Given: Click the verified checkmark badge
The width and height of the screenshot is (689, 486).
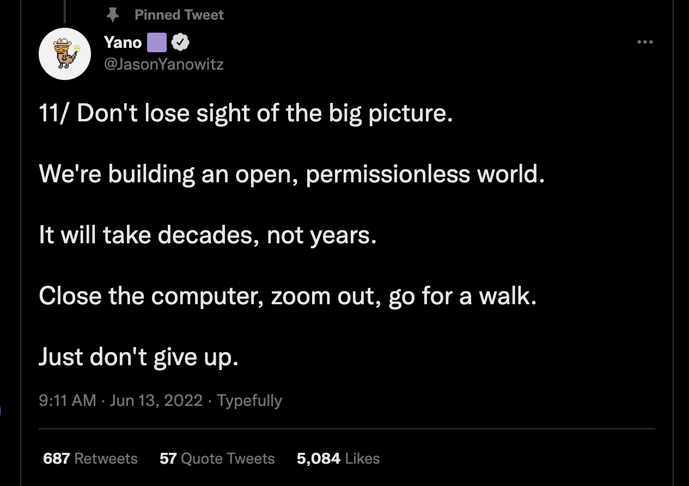Looking at the screenshot, I should point(180,42).
